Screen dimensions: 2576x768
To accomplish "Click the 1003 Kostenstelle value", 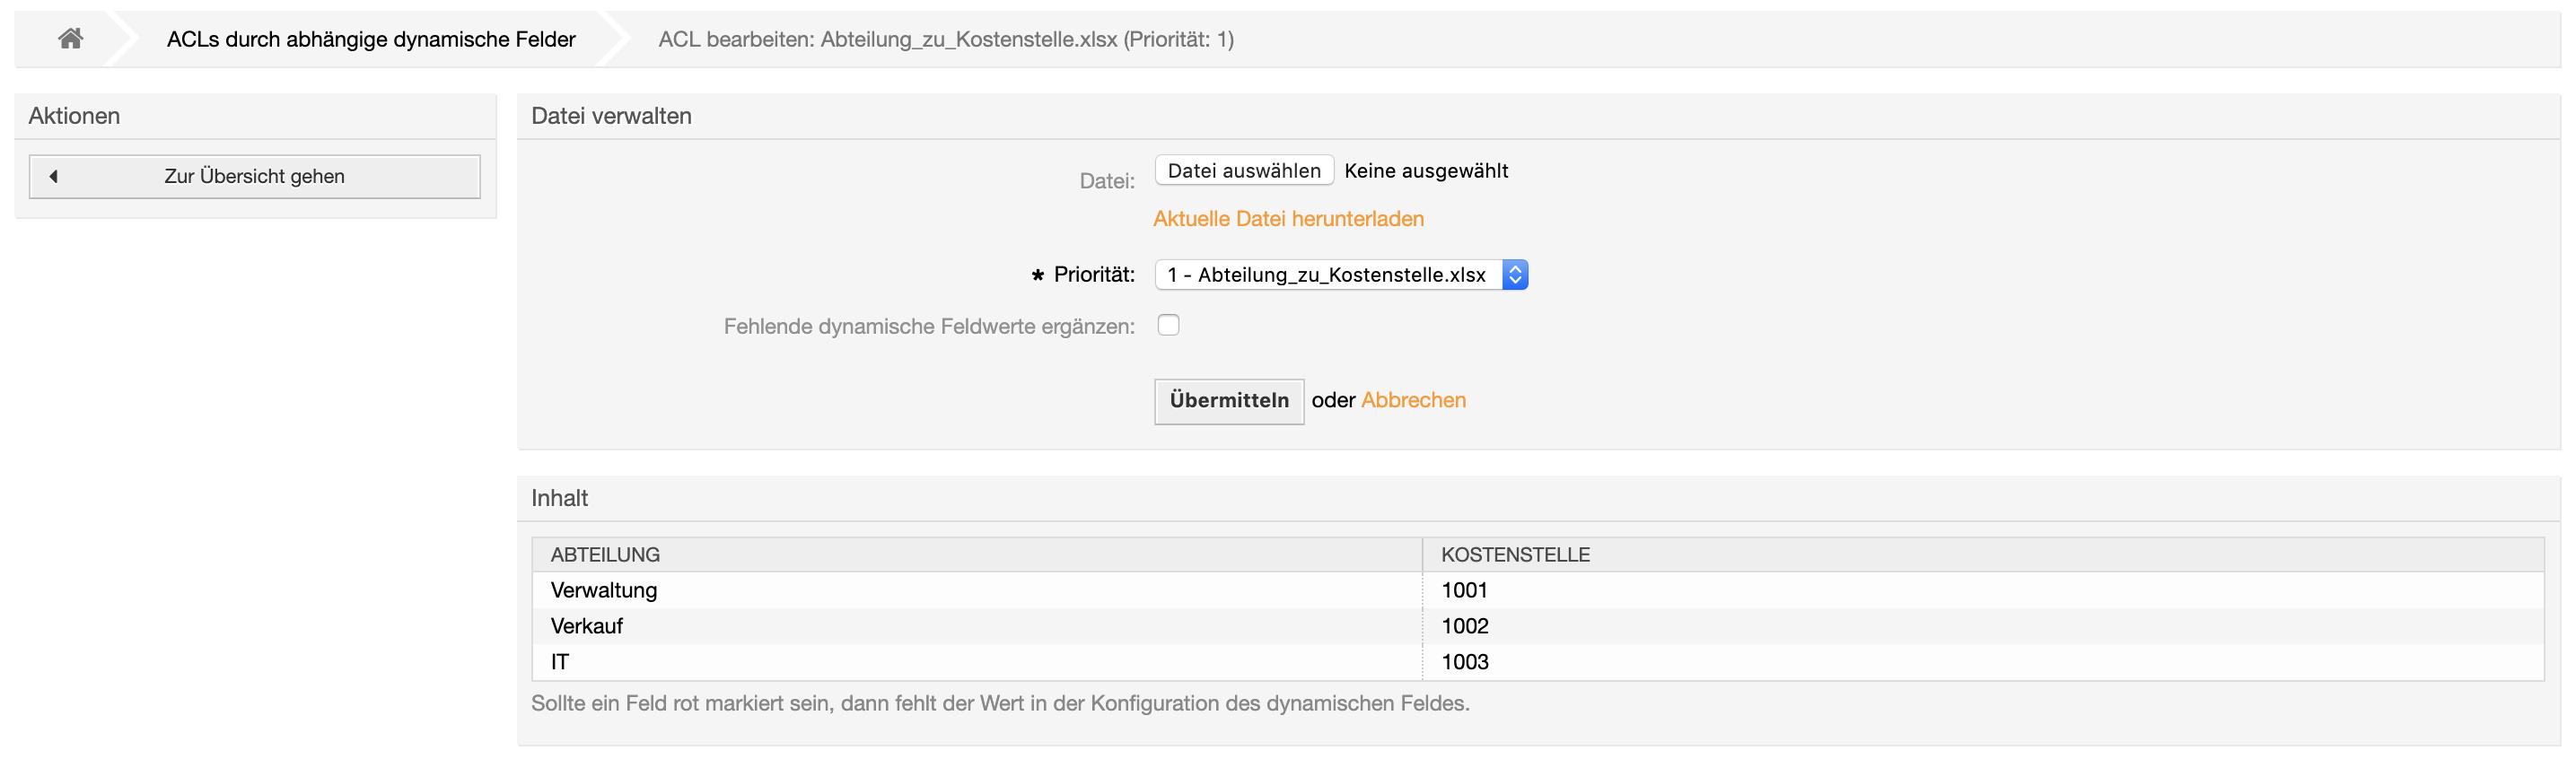I will click(1464, 662).
